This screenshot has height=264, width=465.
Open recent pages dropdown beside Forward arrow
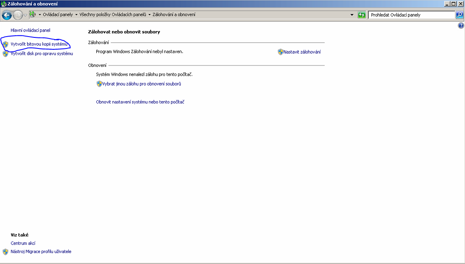pos(25,15)
